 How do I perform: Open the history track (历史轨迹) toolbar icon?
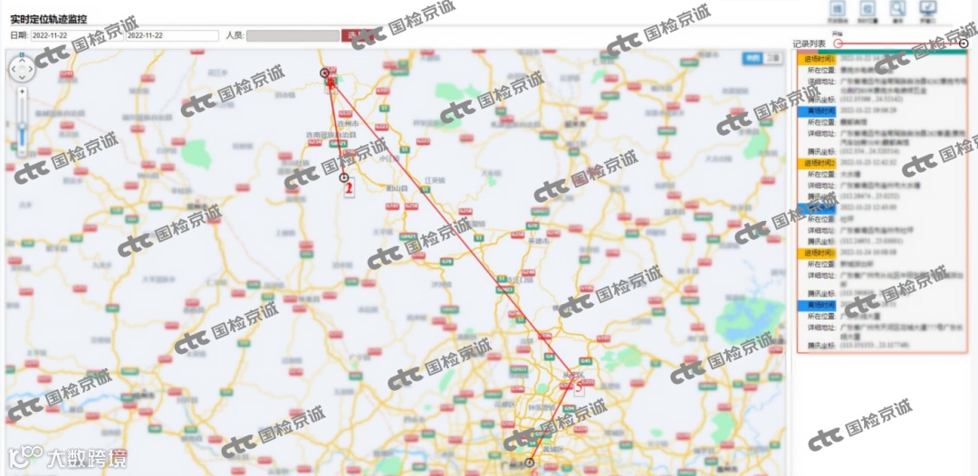pos(838,10)
